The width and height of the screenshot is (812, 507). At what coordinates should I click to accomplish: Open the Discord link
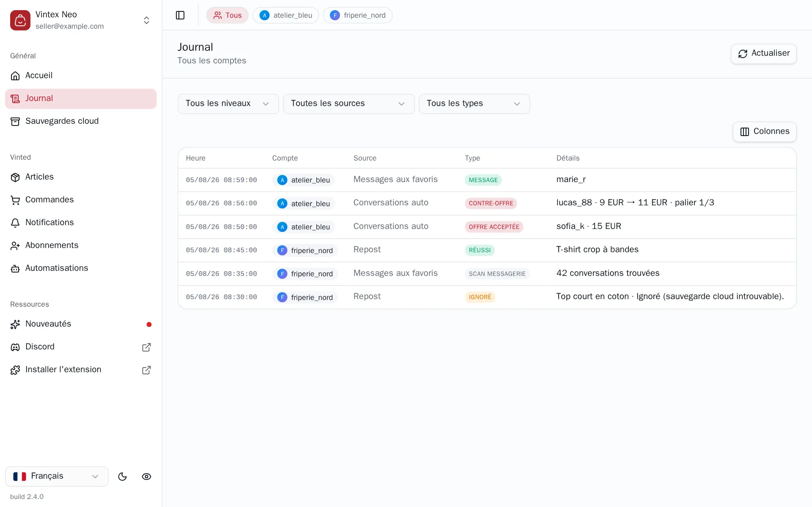[x=81, y=347]
